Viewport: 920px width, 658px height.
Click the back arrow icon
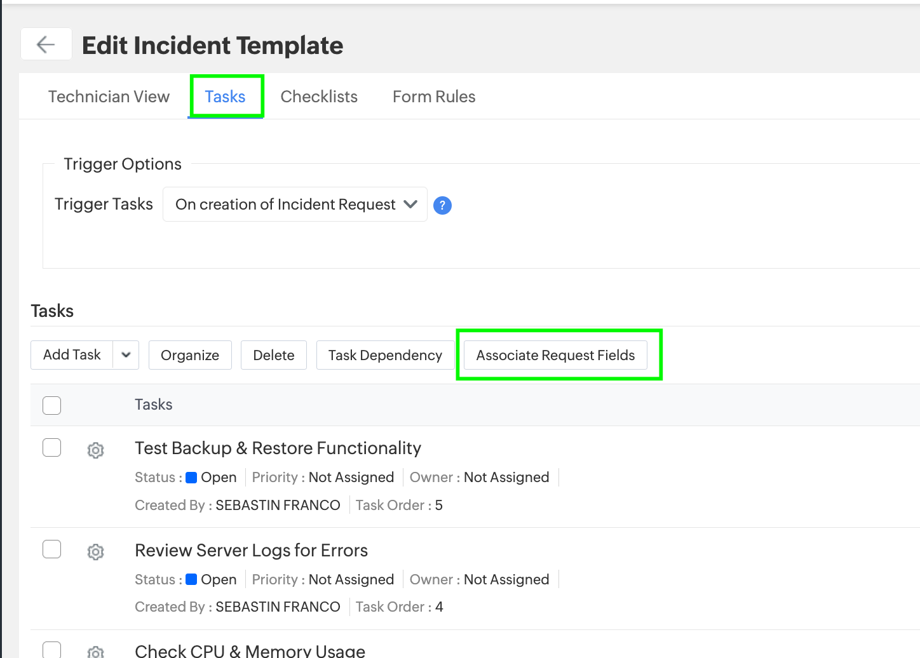coord(46,44)
